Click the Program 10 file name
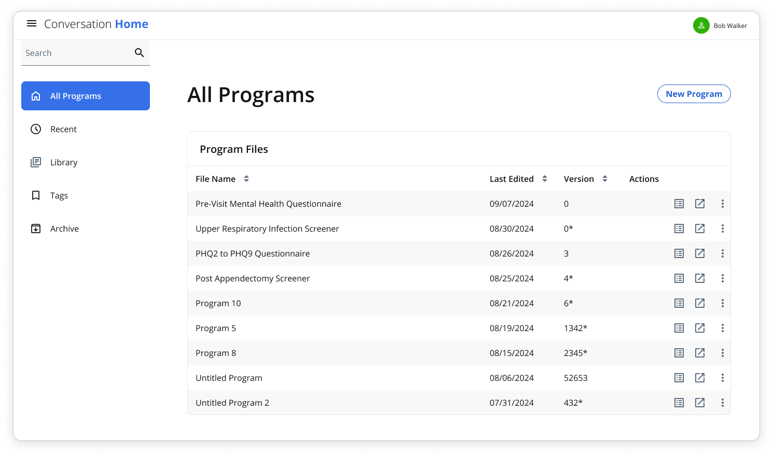Screen dimensions: 773x456 [x=218, y=303]
